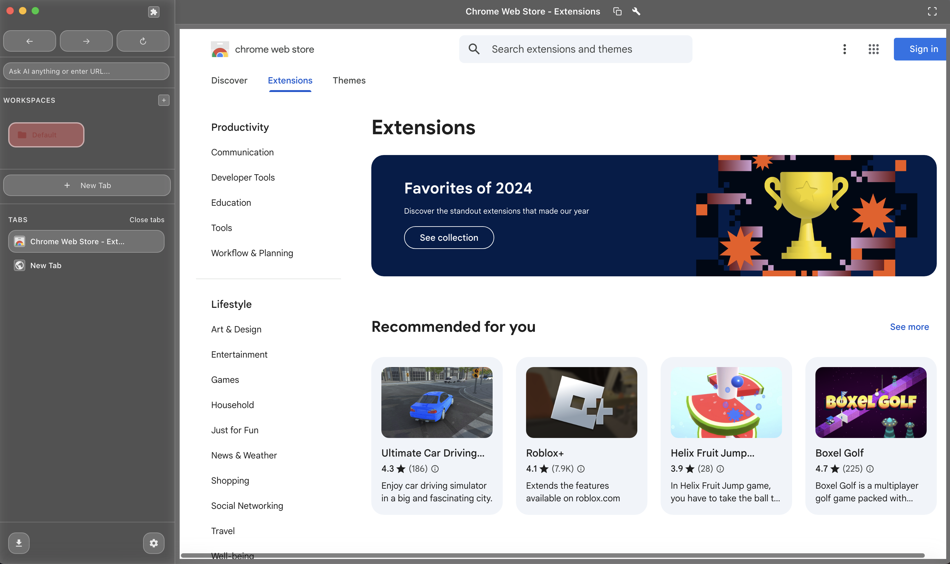
Task: Click the search magnifier in the web store
Action: point(474,49)
